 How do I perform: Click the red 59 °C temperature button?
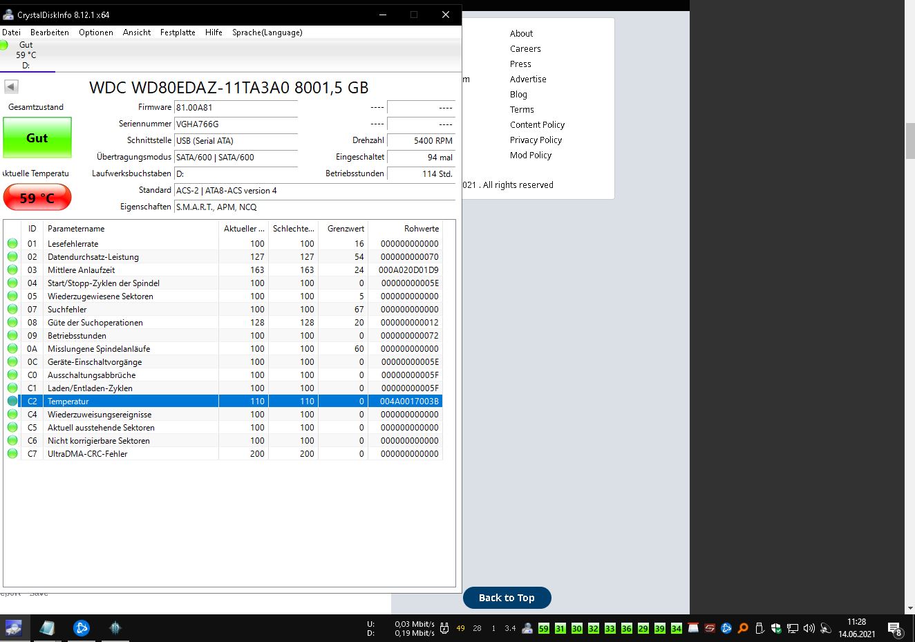click(37, 198)
